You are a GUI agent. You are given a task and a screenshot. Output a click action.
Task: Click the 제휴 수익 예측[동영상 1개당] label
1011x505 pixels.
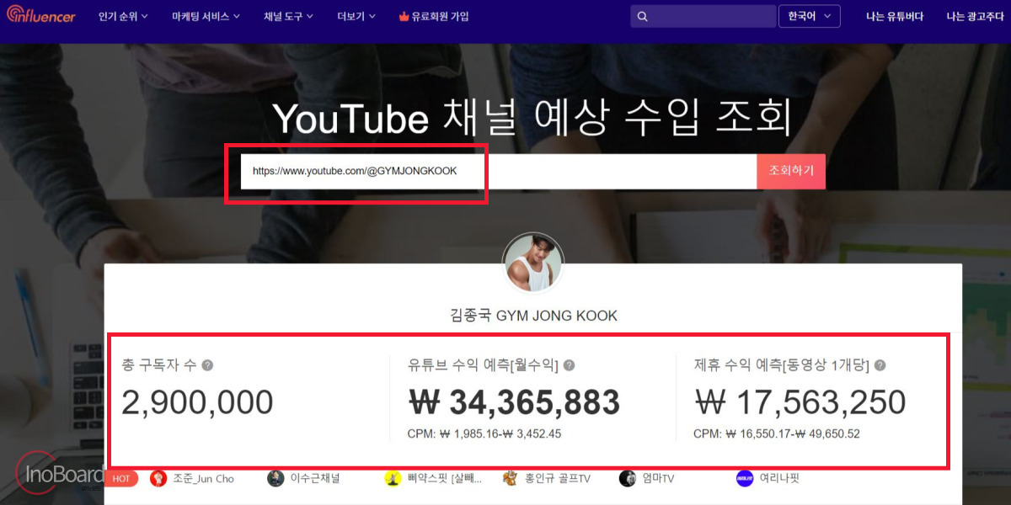coord(781,365)
